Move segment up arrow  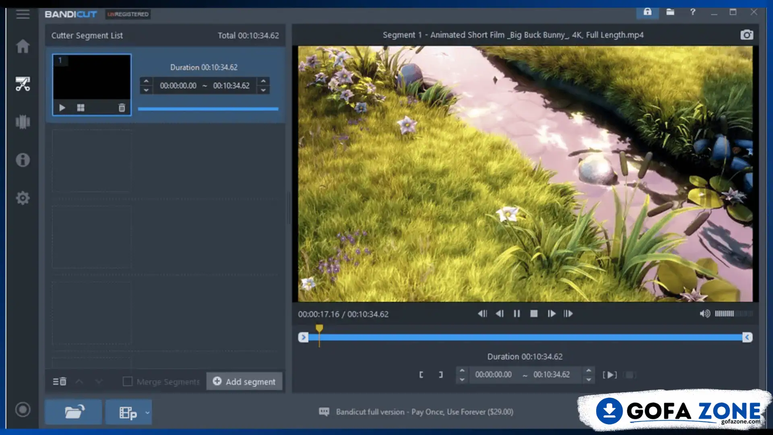pos(79,381)
